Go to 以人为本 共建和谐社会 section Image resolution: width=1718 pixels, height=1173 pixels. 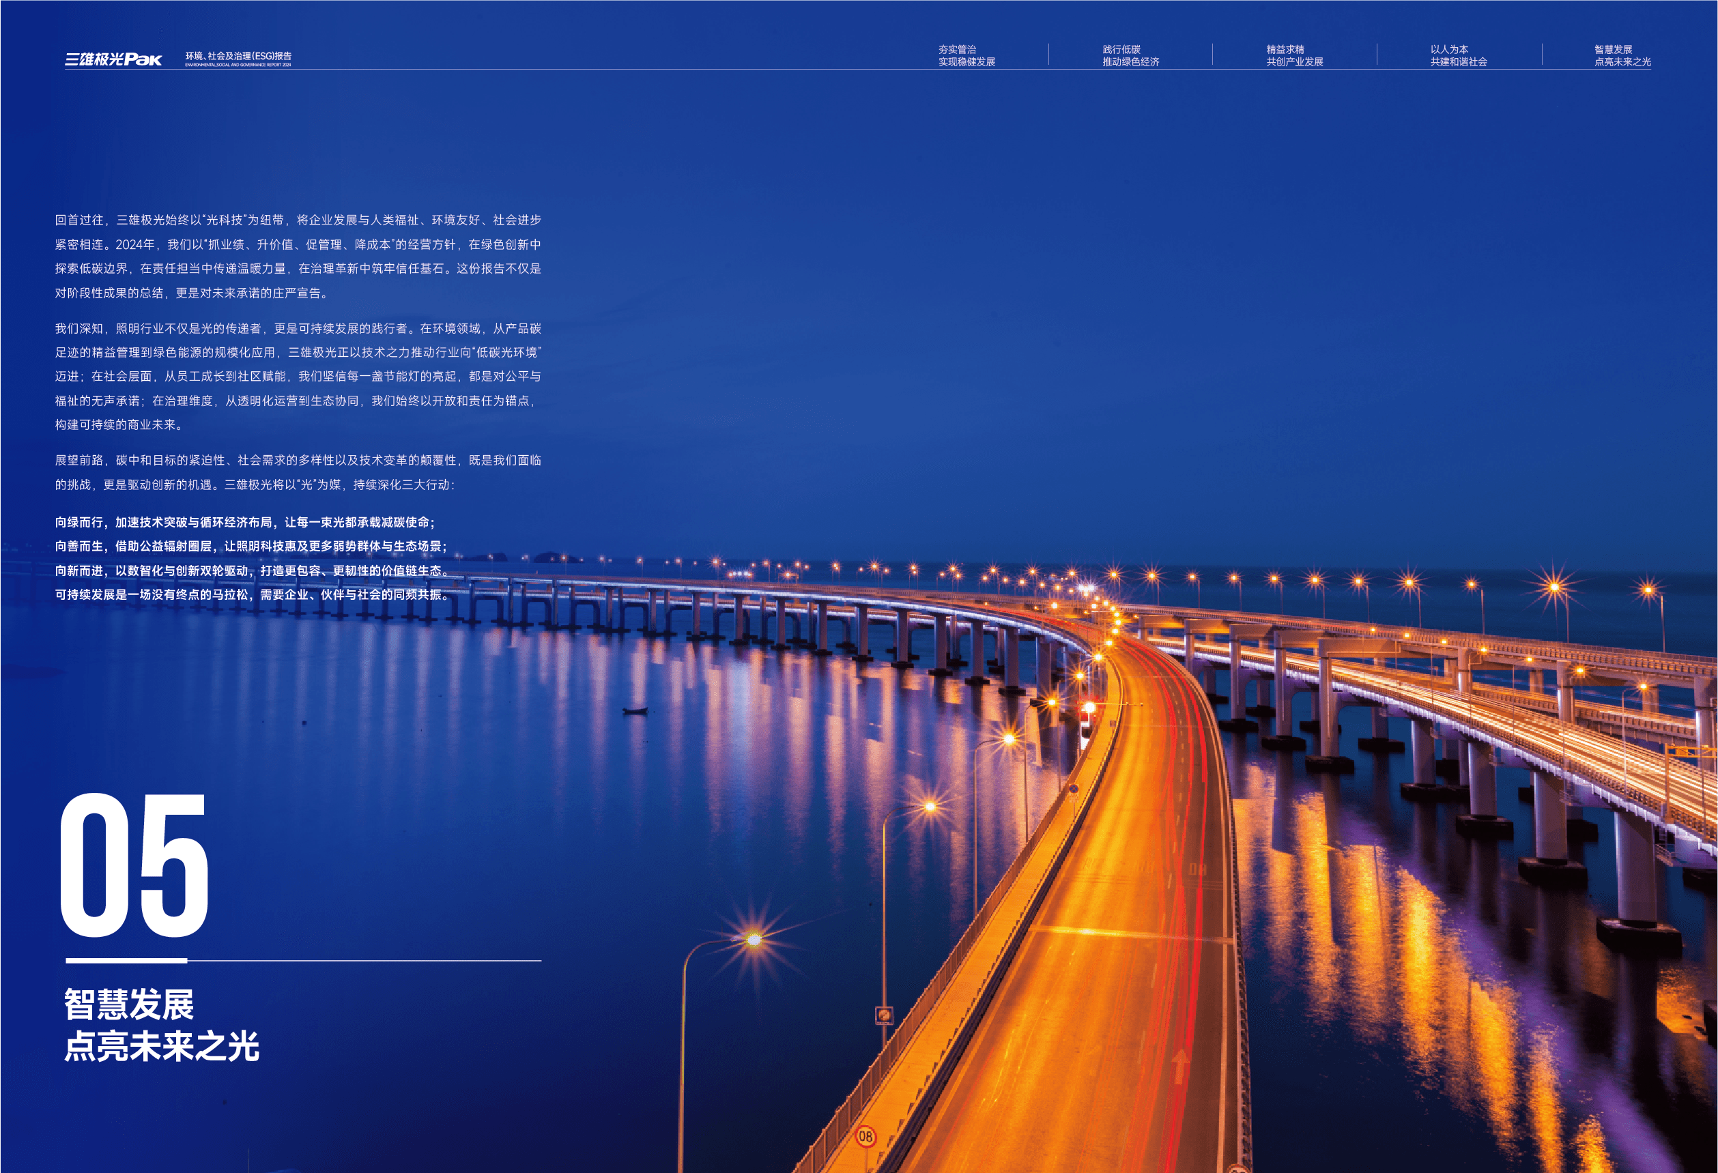[x=1458, y=55]
